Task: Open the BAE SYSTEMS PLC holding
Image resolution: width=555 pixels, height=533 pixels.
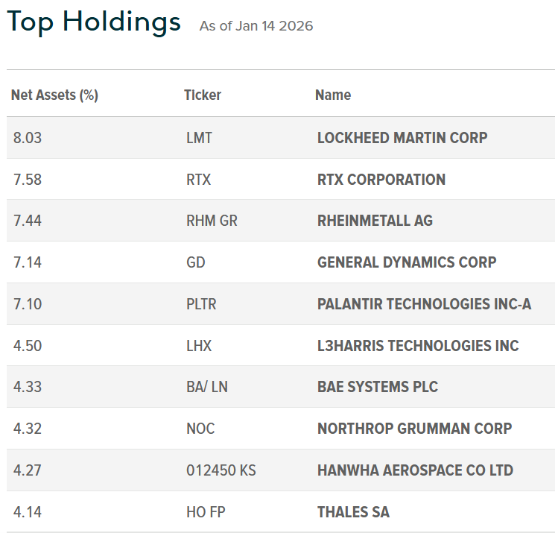Action: point(377,387)
